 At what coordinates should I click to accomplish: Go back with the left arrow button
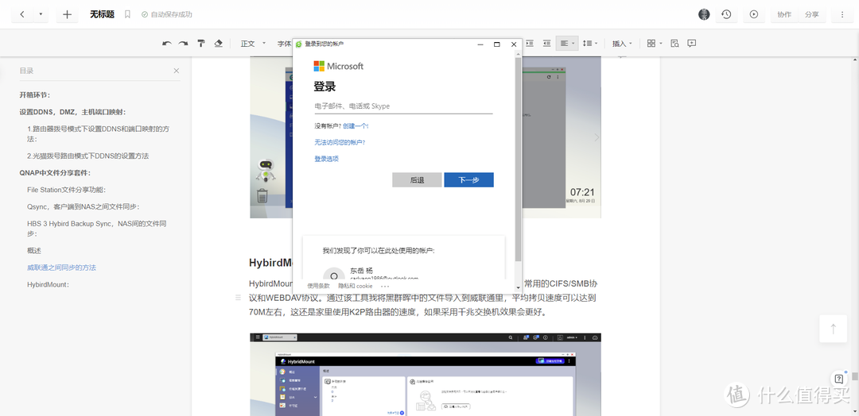22,15
